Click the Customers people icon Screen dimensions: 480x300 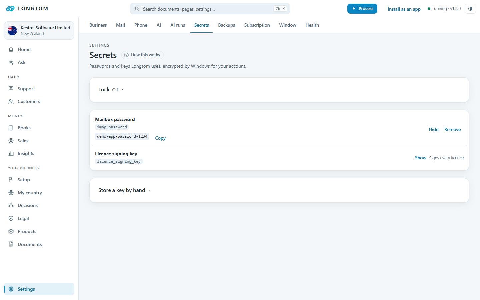coord(11,101)
